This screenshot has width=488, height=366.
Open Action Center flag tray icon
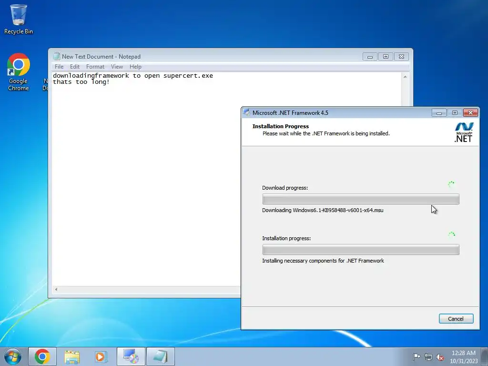(417, 356)
